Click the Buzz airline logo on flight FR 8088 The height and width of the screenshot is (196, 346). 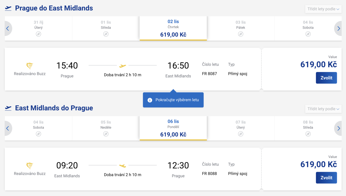pos(30,166)
